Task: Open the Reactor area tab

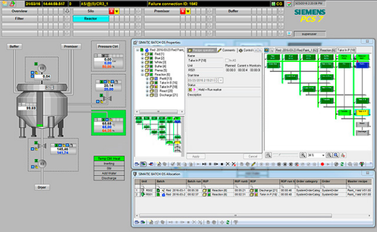Action: 91,18
